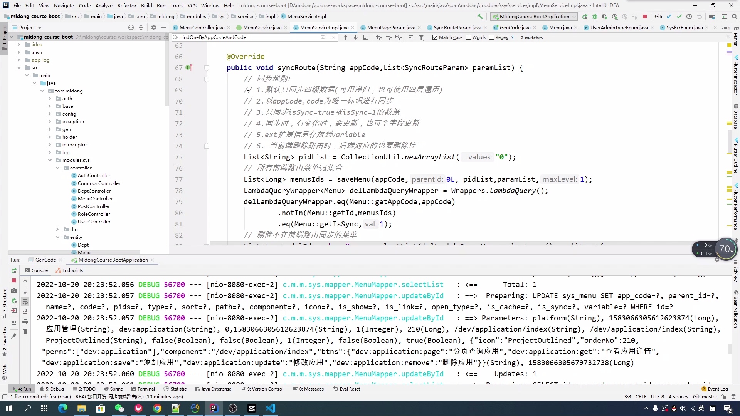Click the Debug bug icon in toolbar

[x=595, y=17]
